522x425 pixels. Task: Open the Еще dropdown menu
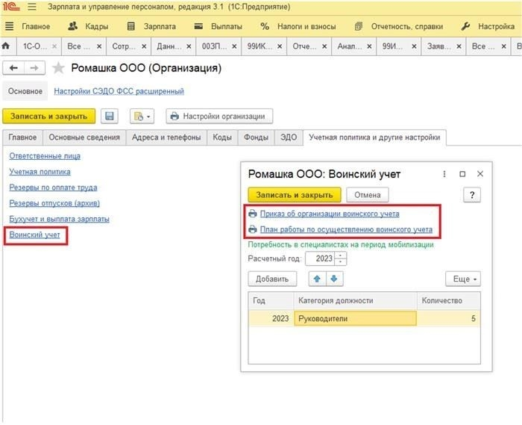pyautogui.click(x=463, y=279)
